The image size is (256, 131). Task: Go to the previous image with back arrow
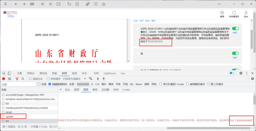point(16,4)
